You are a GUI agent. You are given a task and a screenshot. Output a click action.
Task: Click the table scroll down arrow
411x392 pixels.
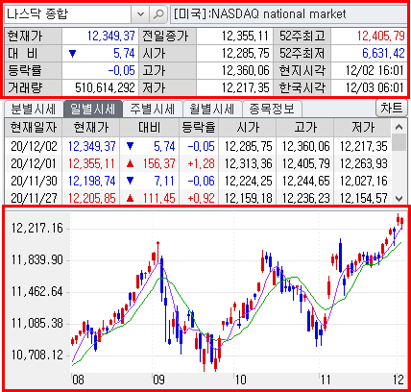[399, 198]
